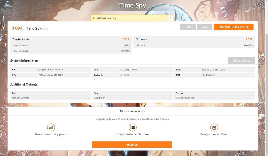This screenshot has height=156, width=268.
Task: Click Graphics test 2 row label
Action: pos(21,51)
